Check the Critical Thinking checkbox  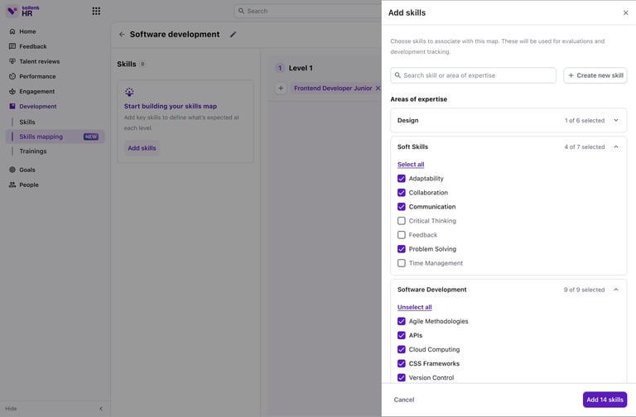pyautogui.click(x=401, y=221)
